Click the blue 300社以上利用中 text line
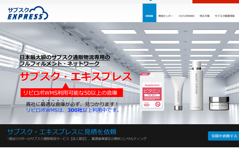This screenshot has width=239, height=159. (x=73, y=110)
